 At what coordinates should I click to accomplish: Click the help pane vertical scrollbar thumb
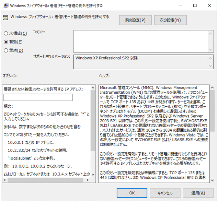coord(212,111)
